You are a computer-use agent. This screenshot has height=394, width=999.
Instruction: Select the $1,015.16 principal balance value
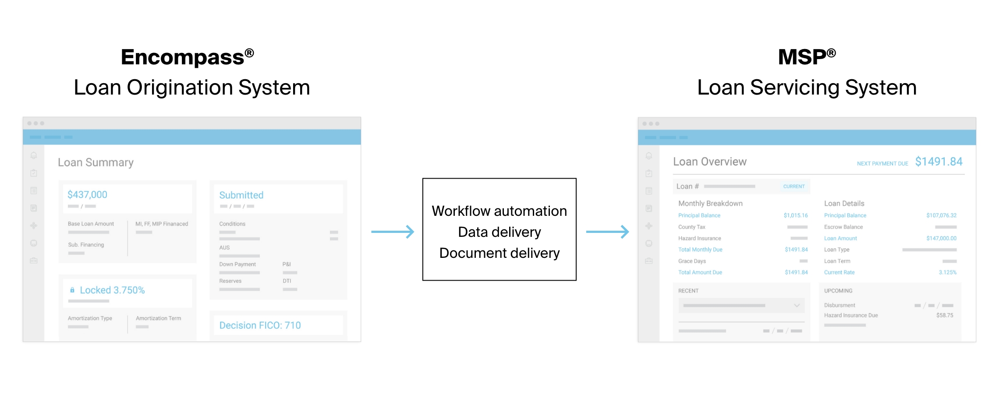point(796,215)
